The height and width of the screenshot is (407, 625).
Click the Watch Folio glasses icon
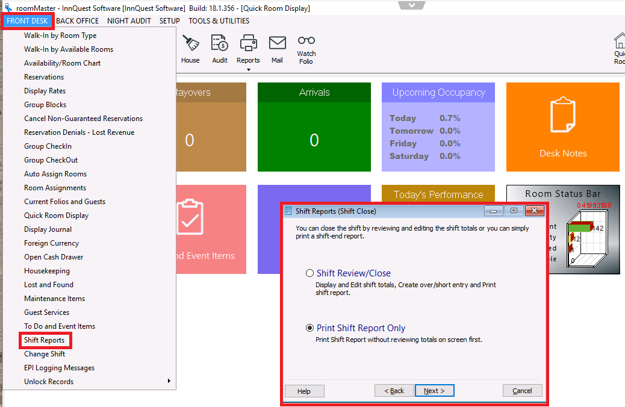tap(306, 41)
